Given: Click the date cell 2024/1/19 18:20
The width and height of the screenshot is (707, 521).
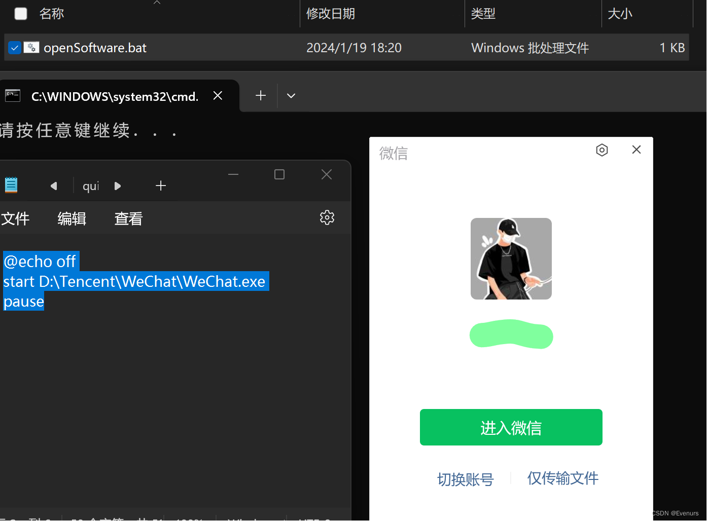Looking at the screenshot, I should pos(354,48).
